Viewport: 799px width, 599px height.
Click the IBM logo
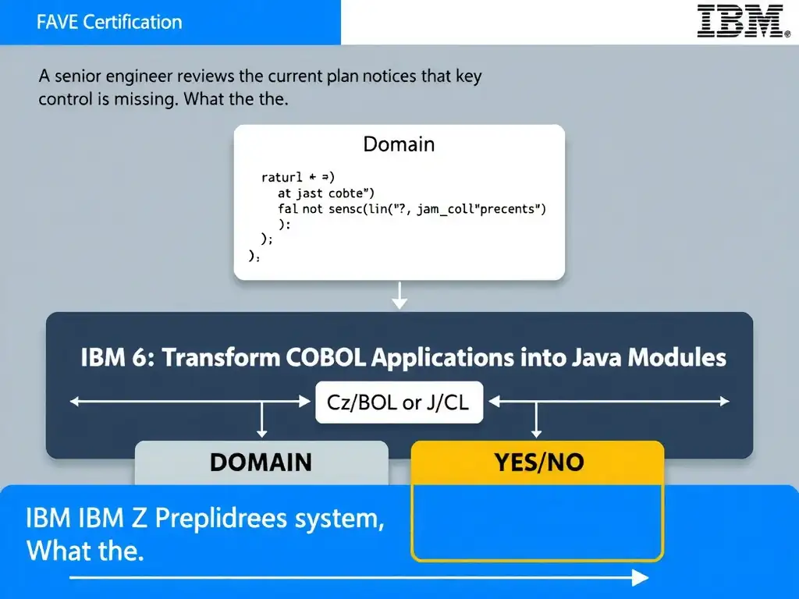[x=743, y=21]
